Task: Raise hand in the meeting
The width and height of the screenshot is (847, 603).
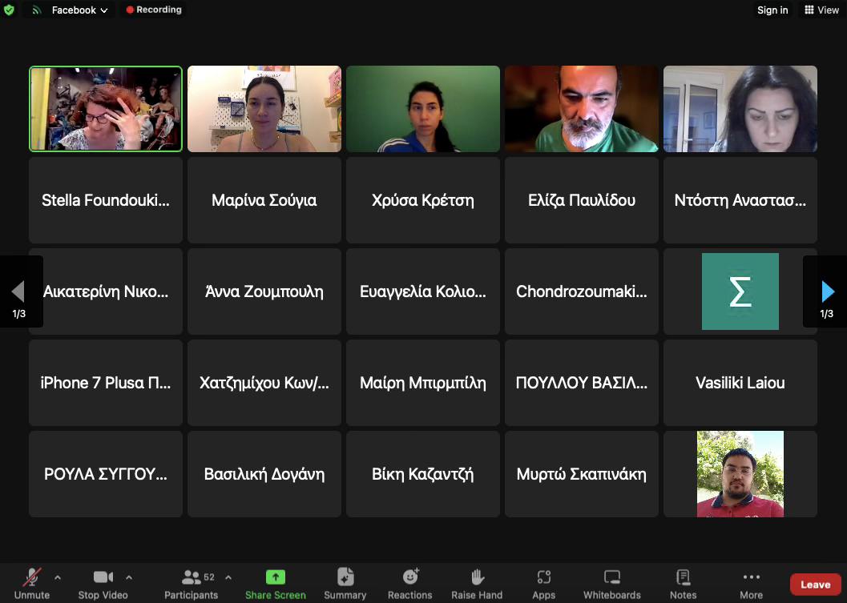Action: click(477, 583)
